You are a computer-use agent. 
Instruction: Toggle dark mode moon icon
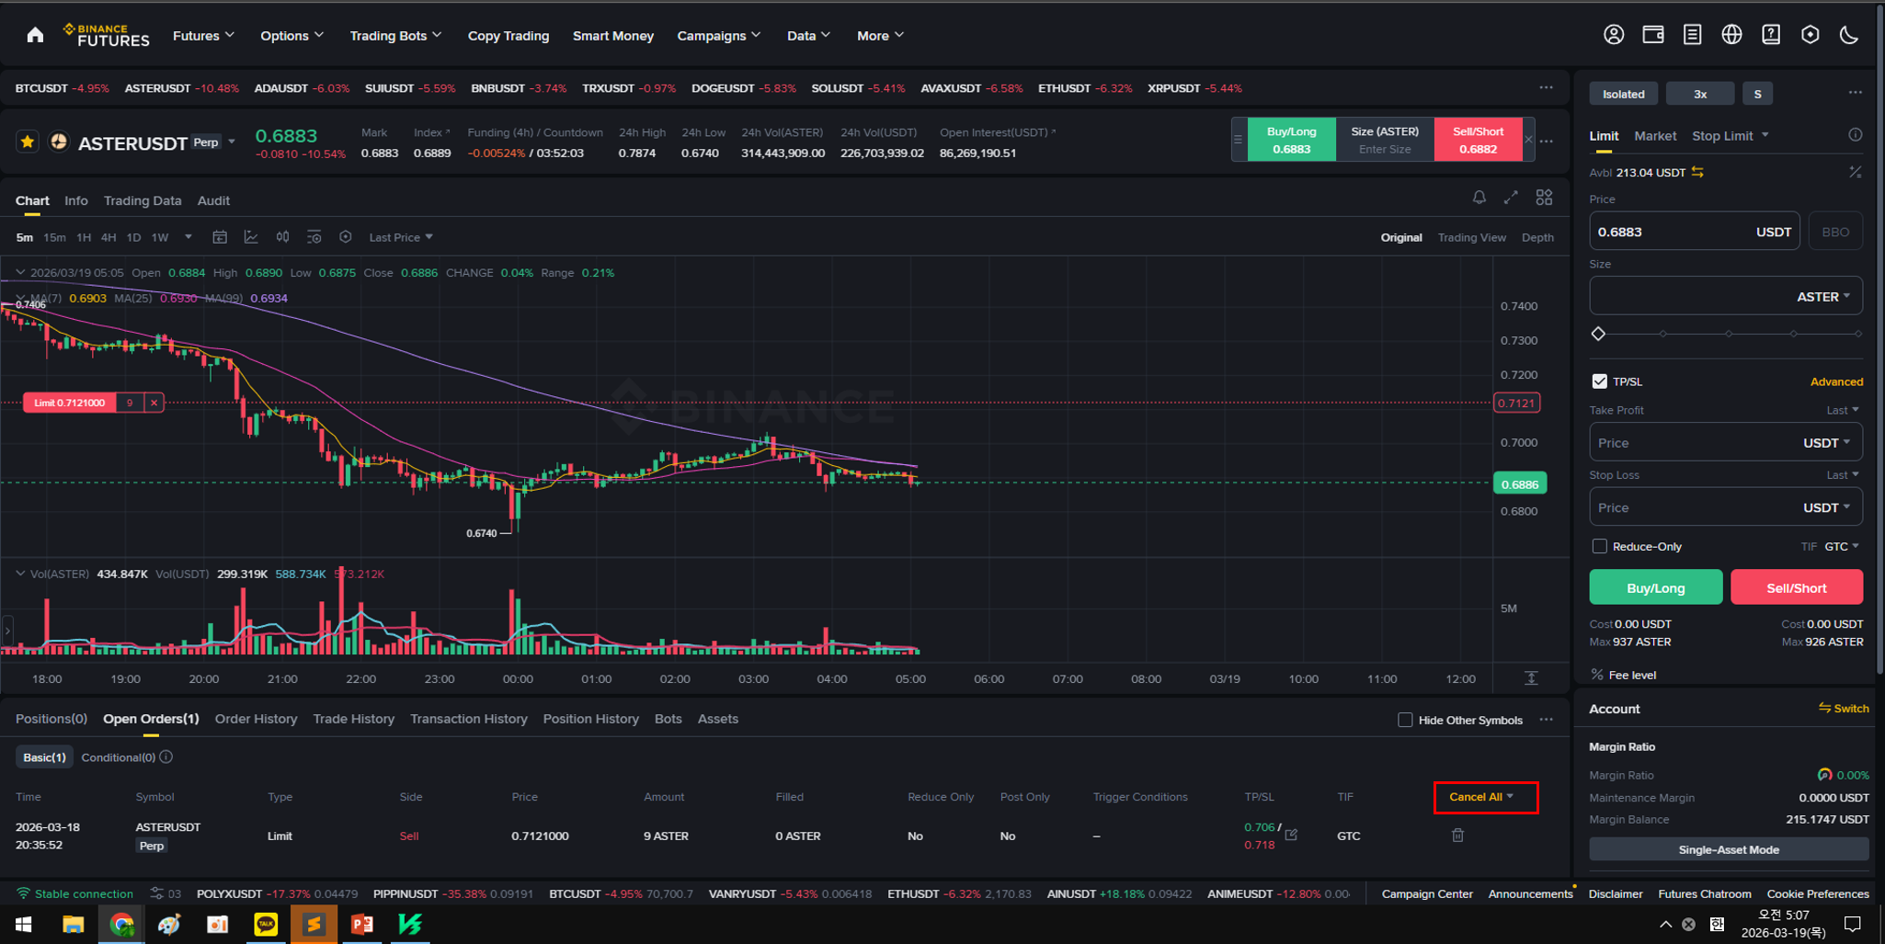[x=1849, y=35]
